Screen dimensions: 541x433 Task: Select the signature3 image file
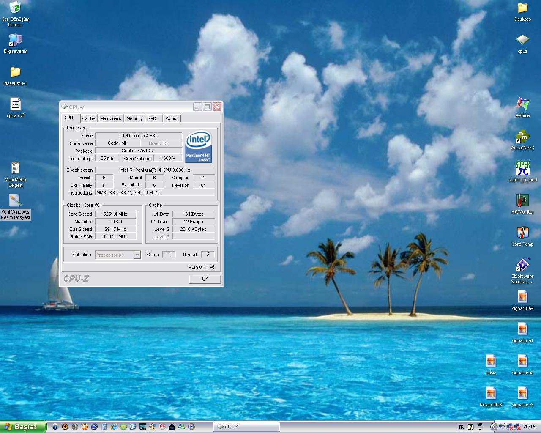click(522, 397)
